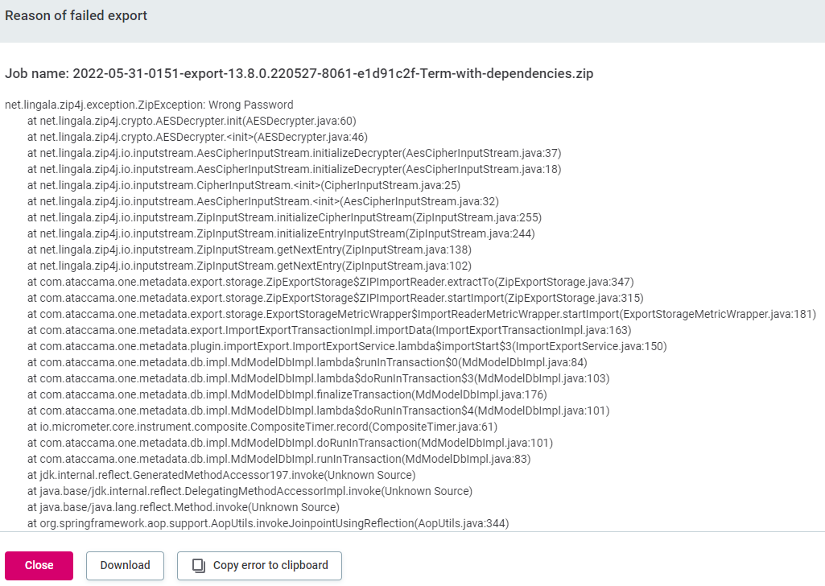Image resolution: width=825 pixels, height=586 pixels.
Task: Click the initializeCipherInputStream stack trace line
Action: point(284,217)
